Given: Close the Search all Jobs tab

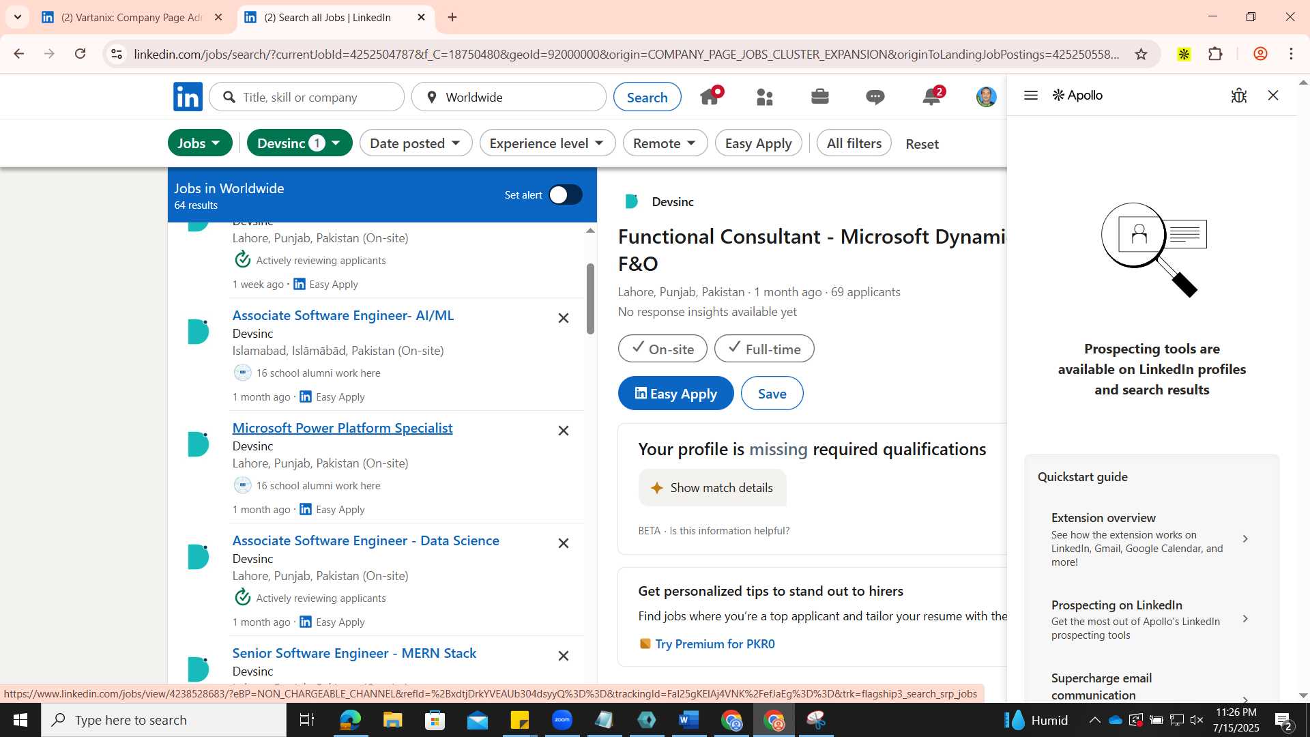Looking at the screenshot, I should [x=421, y=18].
